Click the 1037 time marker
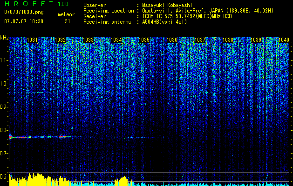Viewport: 293px width, 186px height. click(x=200, y=40)
